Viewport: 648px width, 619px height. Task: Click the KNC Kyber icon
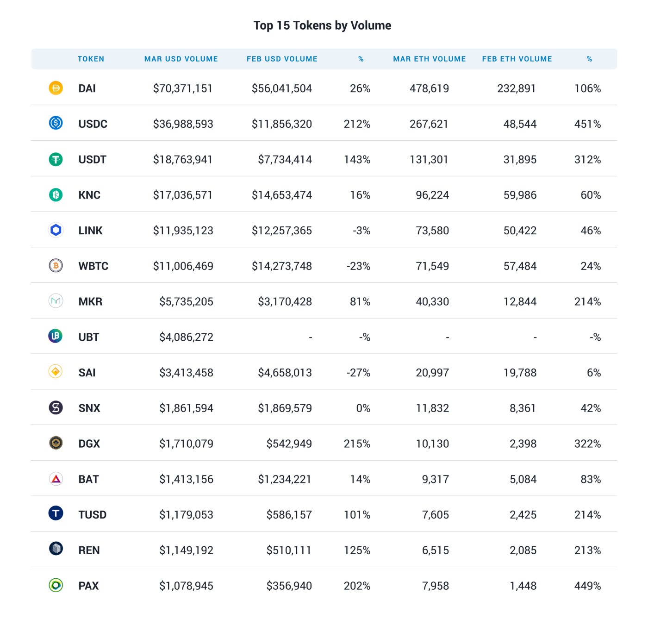tap(56, 194)
